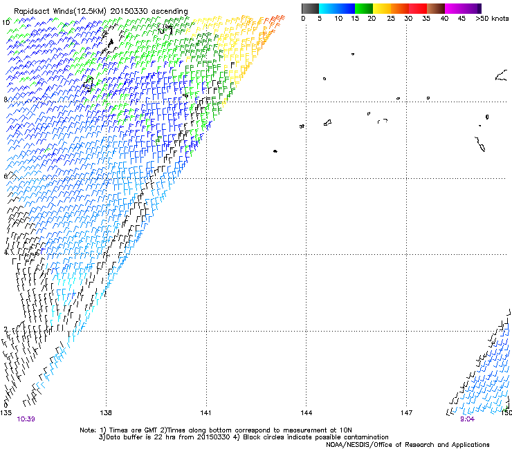Click the gray 0-5 knots color segment
This screenshot has width=512, height=449.
[x=310, y=8]
